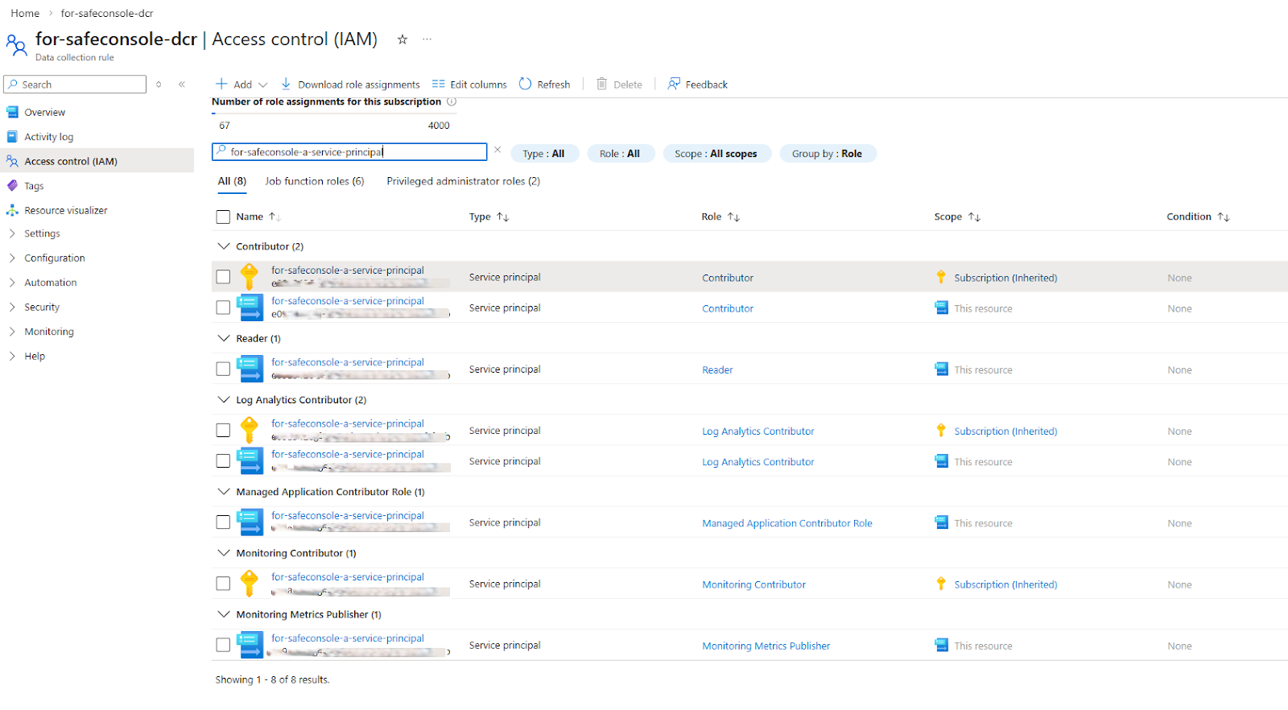Image resolution: width=1288 pixels, height=710 pixels.
Task: Check the This resource Contributor row checkbox
Action: click(223, 308)
